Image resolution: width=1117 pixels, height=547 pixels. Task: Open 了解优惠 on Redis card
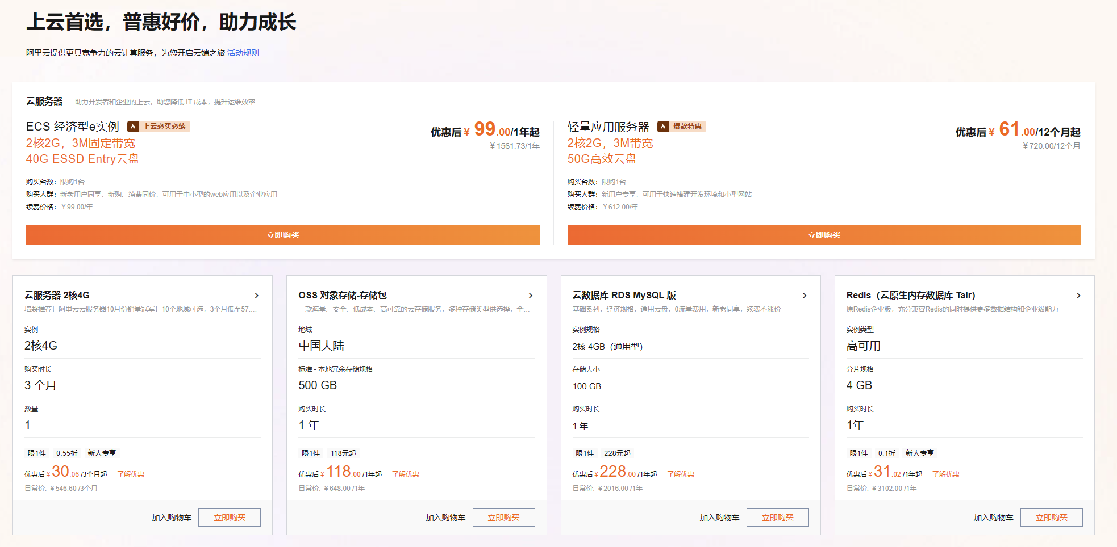pyautogui.click(x=946, y=474)
